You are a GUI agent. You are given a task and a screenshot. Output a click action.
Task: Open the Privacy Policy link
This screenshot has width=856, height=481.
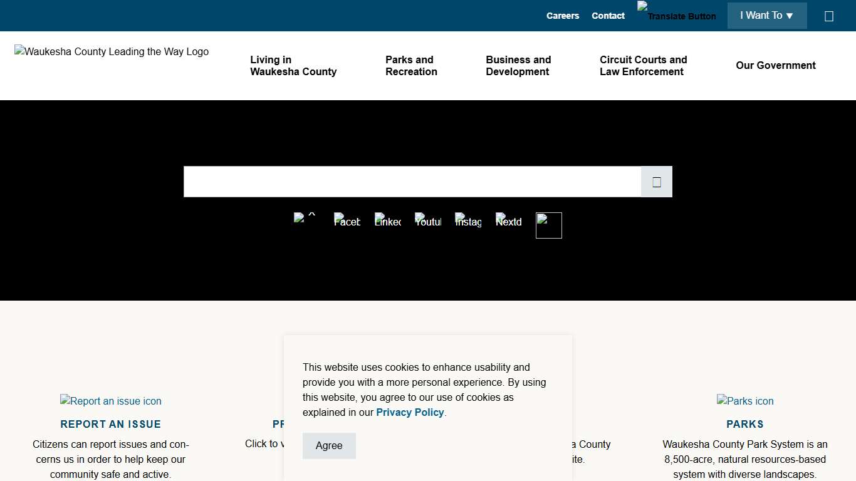(x=410, y=412)
